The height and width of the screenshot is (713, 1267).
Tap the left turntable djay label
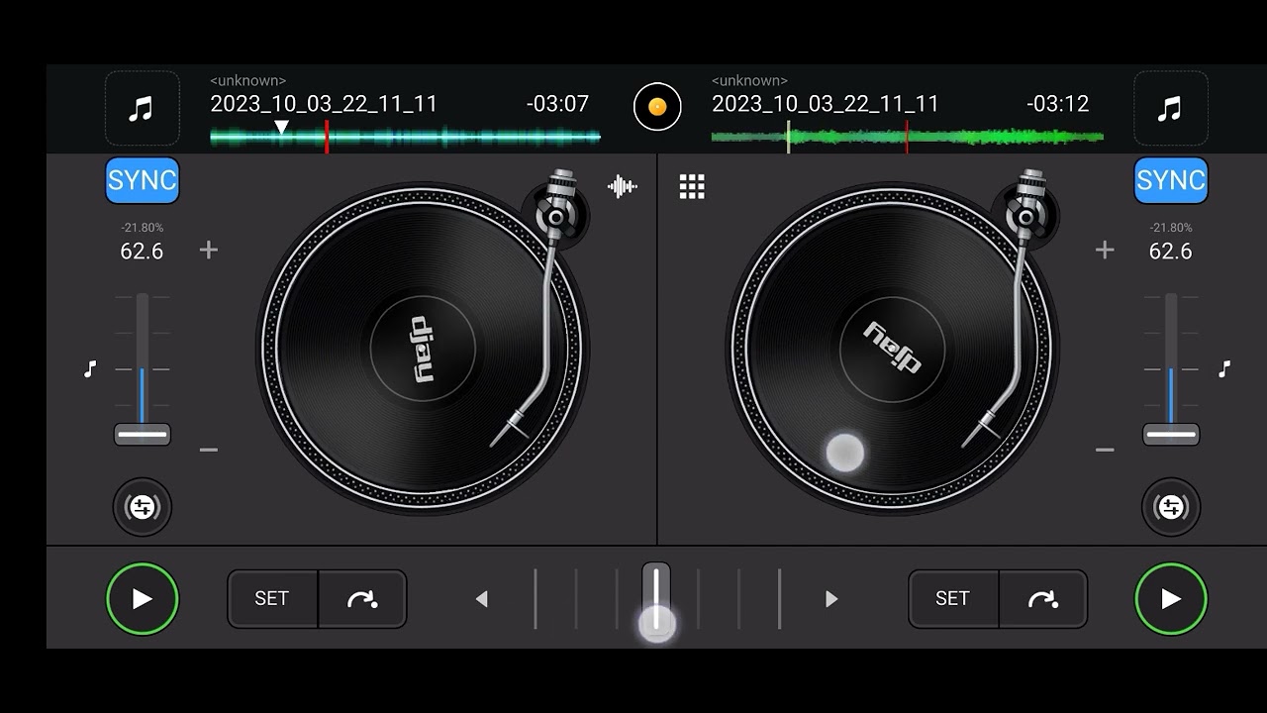423,349
